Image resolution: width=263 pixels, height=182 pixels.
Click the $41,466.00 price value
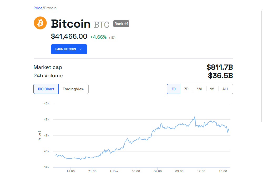pyautogui.click(x=69, y=36)
